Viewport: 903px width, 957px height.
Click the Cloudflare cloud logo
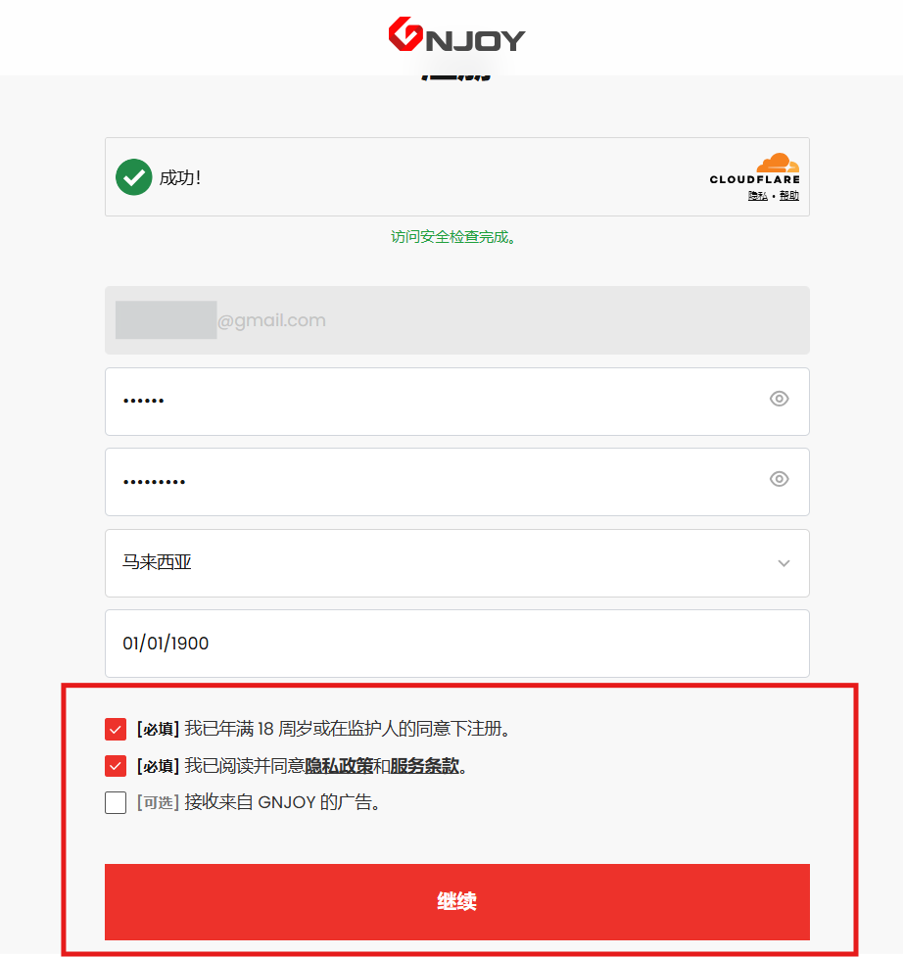[x=778, y=163]
